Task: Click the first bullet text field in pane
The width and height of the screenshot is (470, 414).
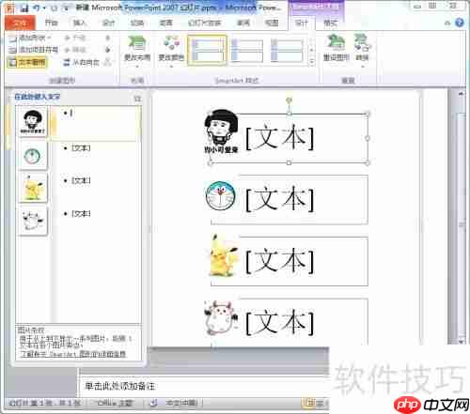Action: coord(96,123)
